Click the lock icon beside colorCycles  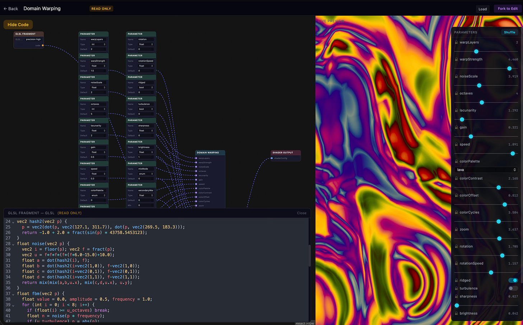(x=456, y=212)
